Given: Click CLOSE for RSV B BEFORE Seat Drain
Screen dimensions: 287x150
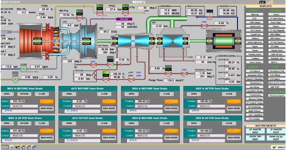Looking at the screenshot, I should point(167,123).
